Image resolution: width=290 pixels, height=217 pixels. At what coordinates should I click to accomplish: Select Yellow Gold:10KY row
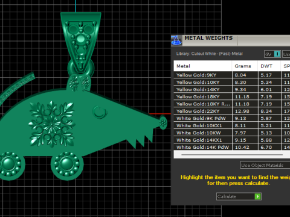click(232, 82)
